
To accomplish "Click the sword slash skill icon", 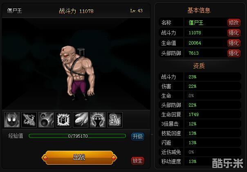I will coord(29,120).
